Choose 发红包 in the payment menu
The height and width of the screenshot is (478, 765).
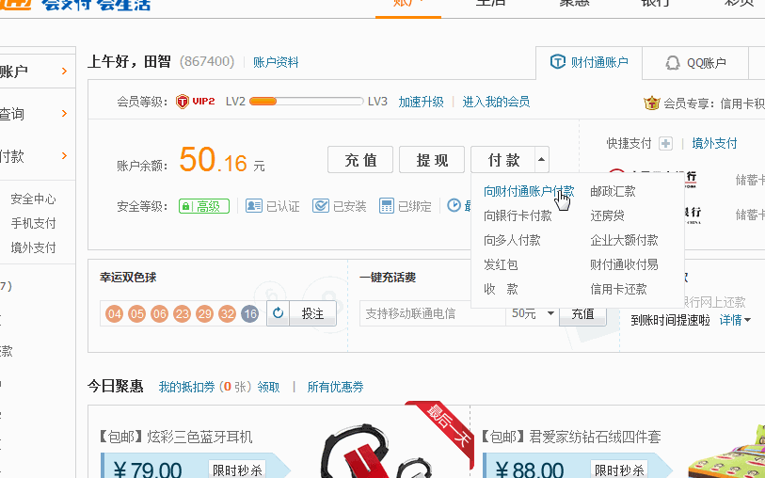point(501,264)
